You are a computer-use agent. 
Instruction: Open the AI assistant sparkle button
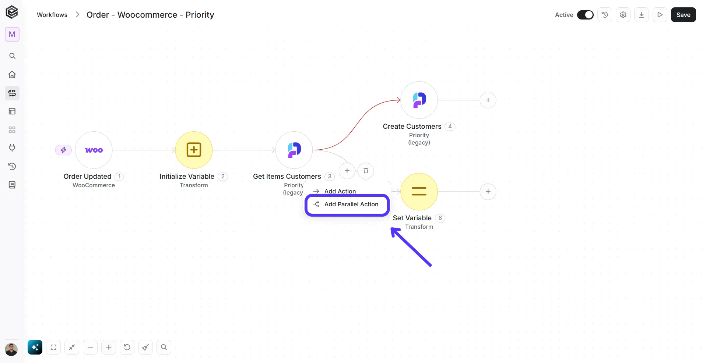[35, 347]
